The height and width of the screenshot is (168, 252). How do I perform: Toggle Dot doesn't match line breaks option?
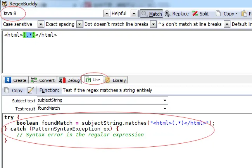[116, 24]
